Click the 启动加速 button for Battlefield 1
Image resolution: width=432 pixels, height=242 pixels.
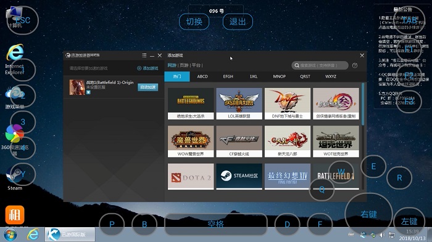[147, 87]
